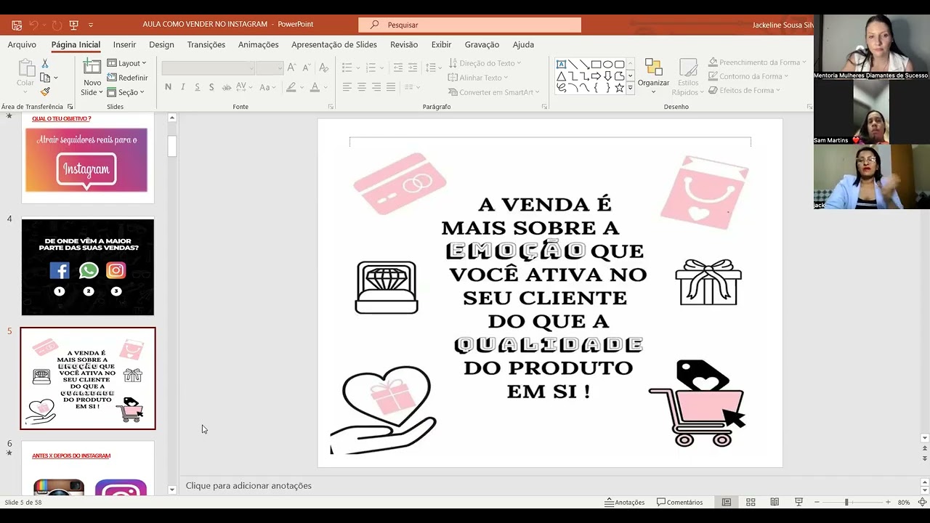930x523 pixels.
Task: Click the bullets list icon
Action: [x=347, y=68]
